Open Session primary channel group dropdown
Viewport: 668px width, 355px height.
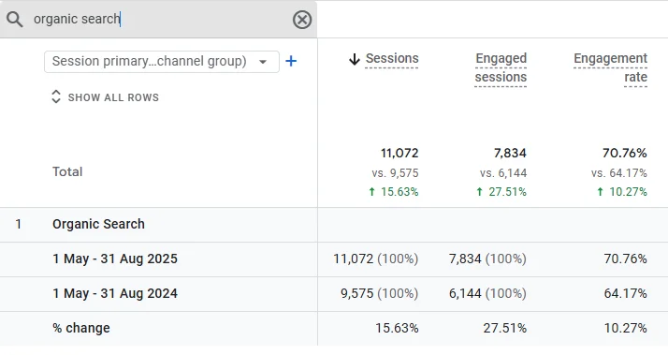(162, 62)
